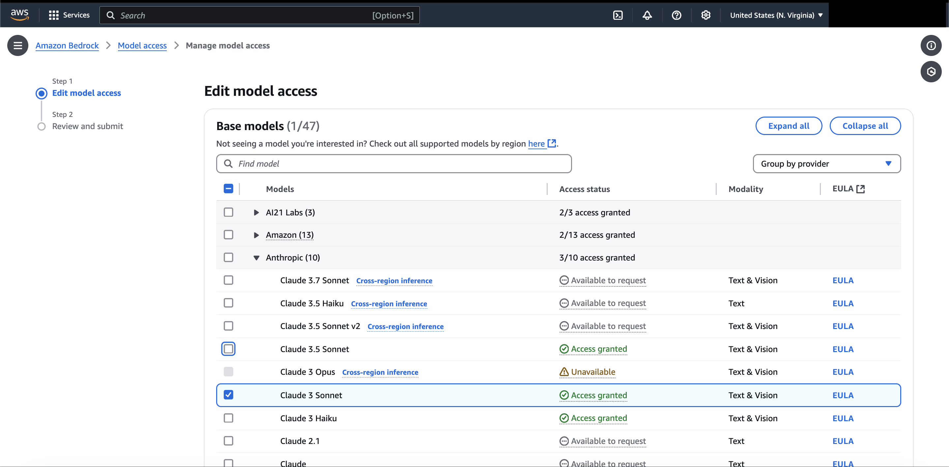Click the Unavailable warning icon for Claude 3 Opus

564,372
